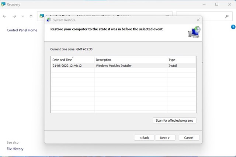Click the Type column header
236x157 pixels.
(172, 60)
